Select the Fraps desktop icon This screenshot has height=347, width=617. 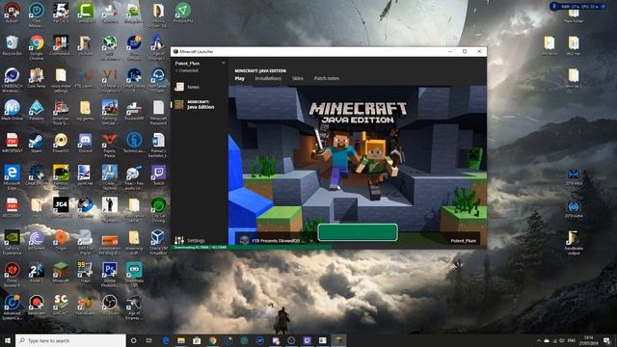tap(85, 273)
